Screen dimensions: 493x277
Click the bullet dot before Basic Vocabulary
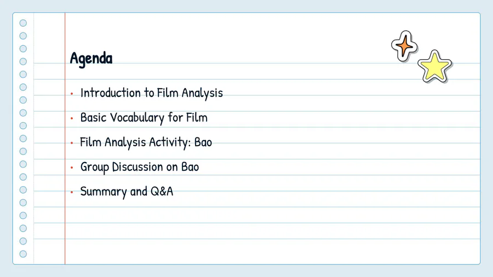point(72,118)
